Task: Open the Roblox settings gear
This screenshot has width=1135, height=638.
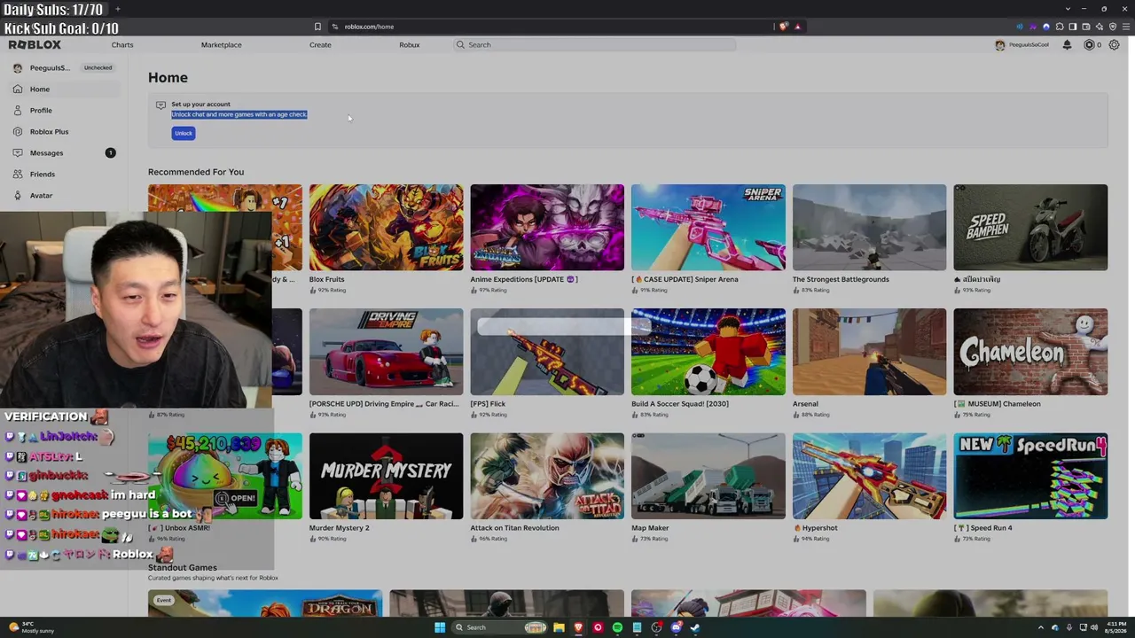Action: (x=1115, y=44)
